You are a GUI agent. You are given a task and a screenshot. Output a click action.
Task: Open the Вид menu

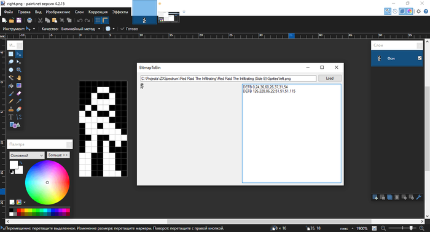[x=38, y=12]
